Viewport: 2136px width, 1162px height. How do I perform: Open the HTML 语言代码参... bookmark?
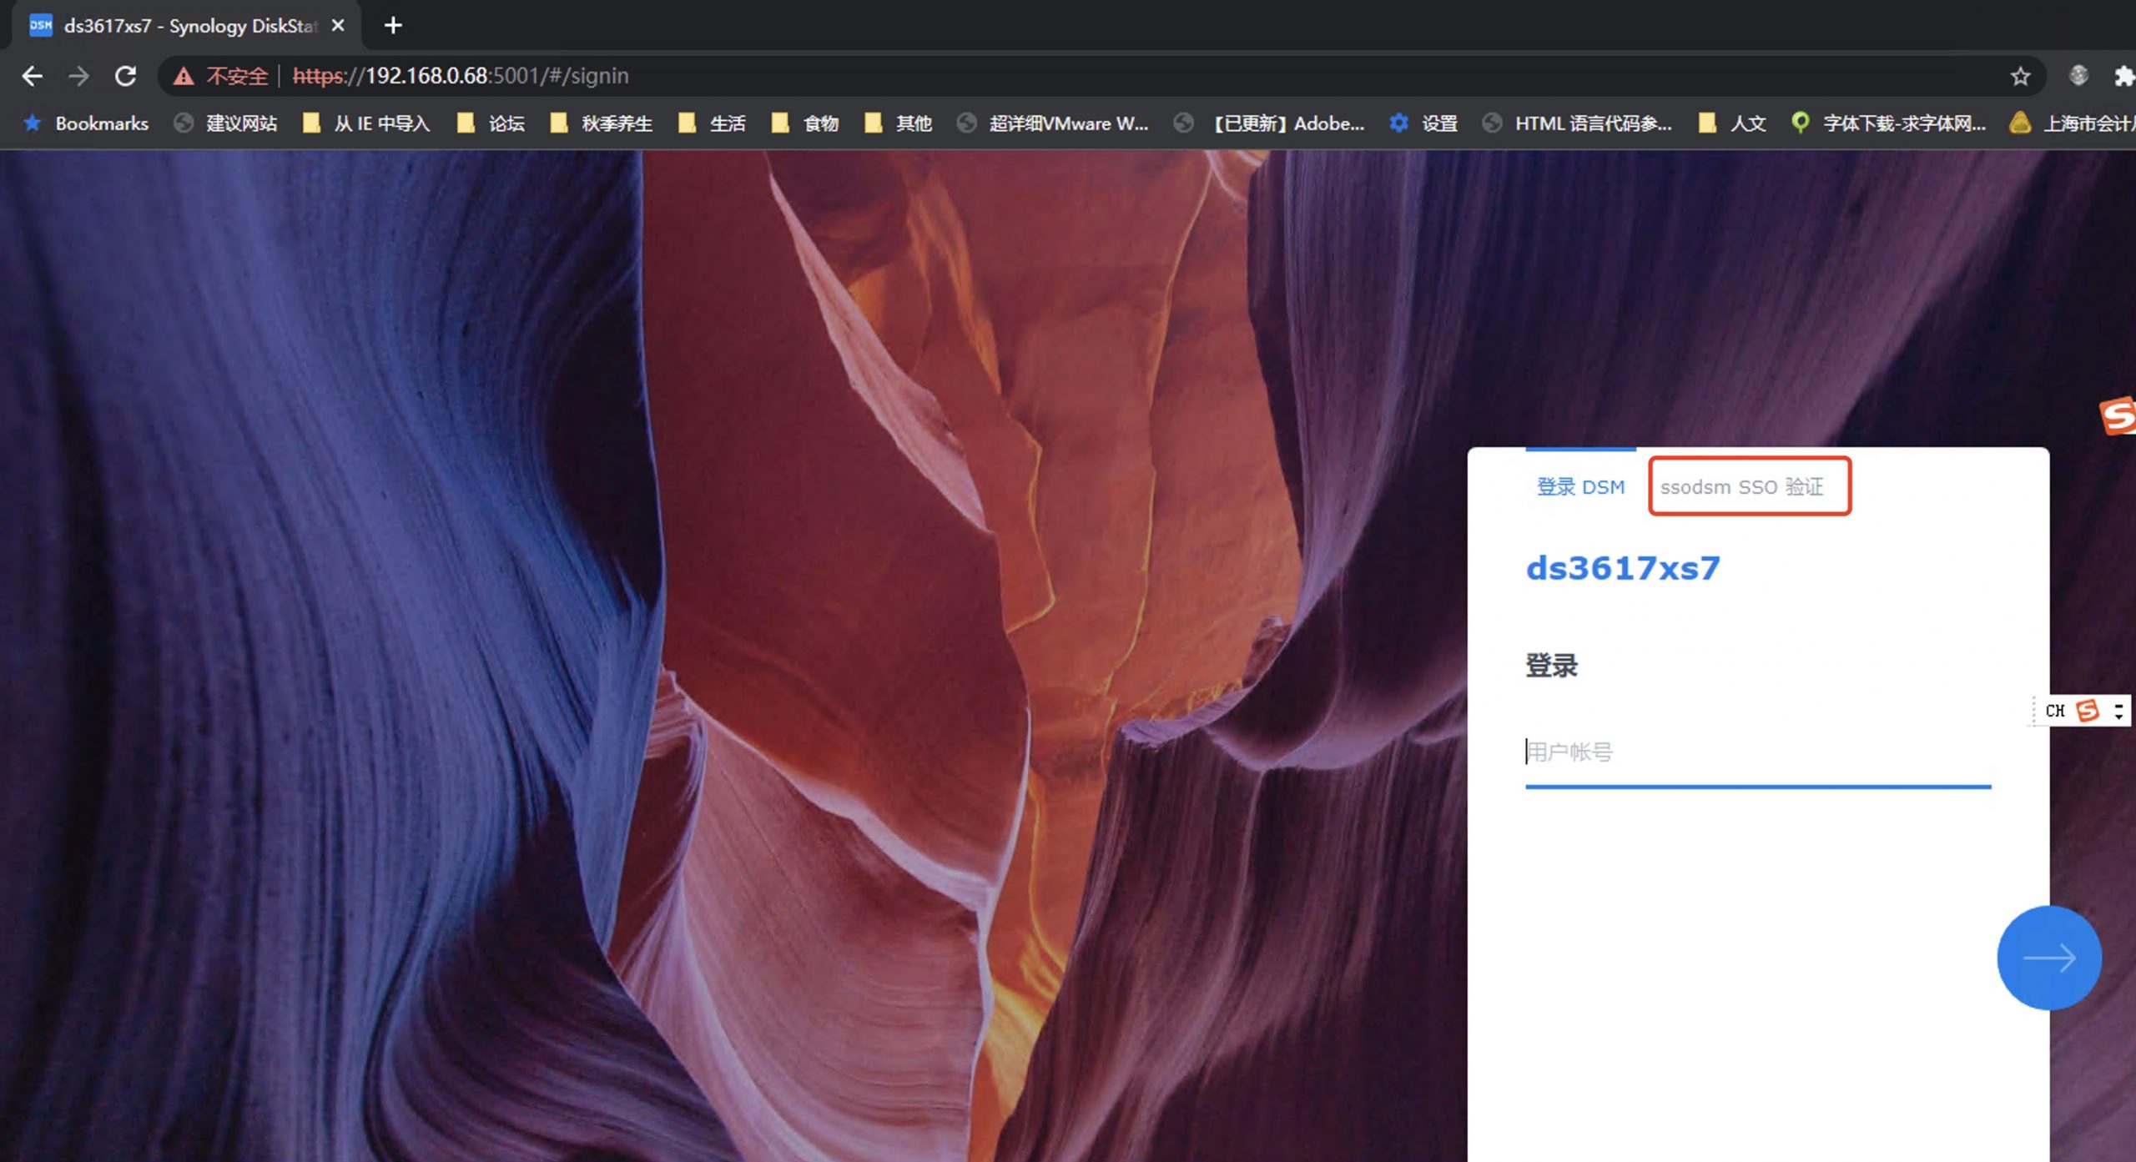click(1577, 123)
